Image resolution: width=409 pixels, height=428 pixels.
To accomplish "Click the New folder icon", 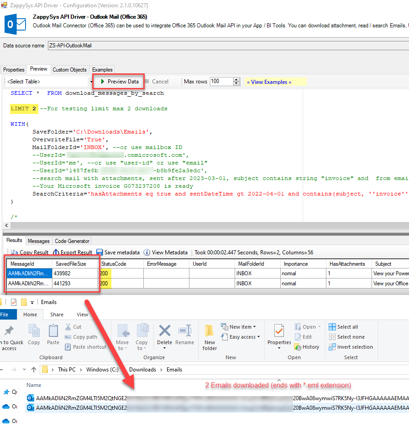I will [x=210, y=331].
